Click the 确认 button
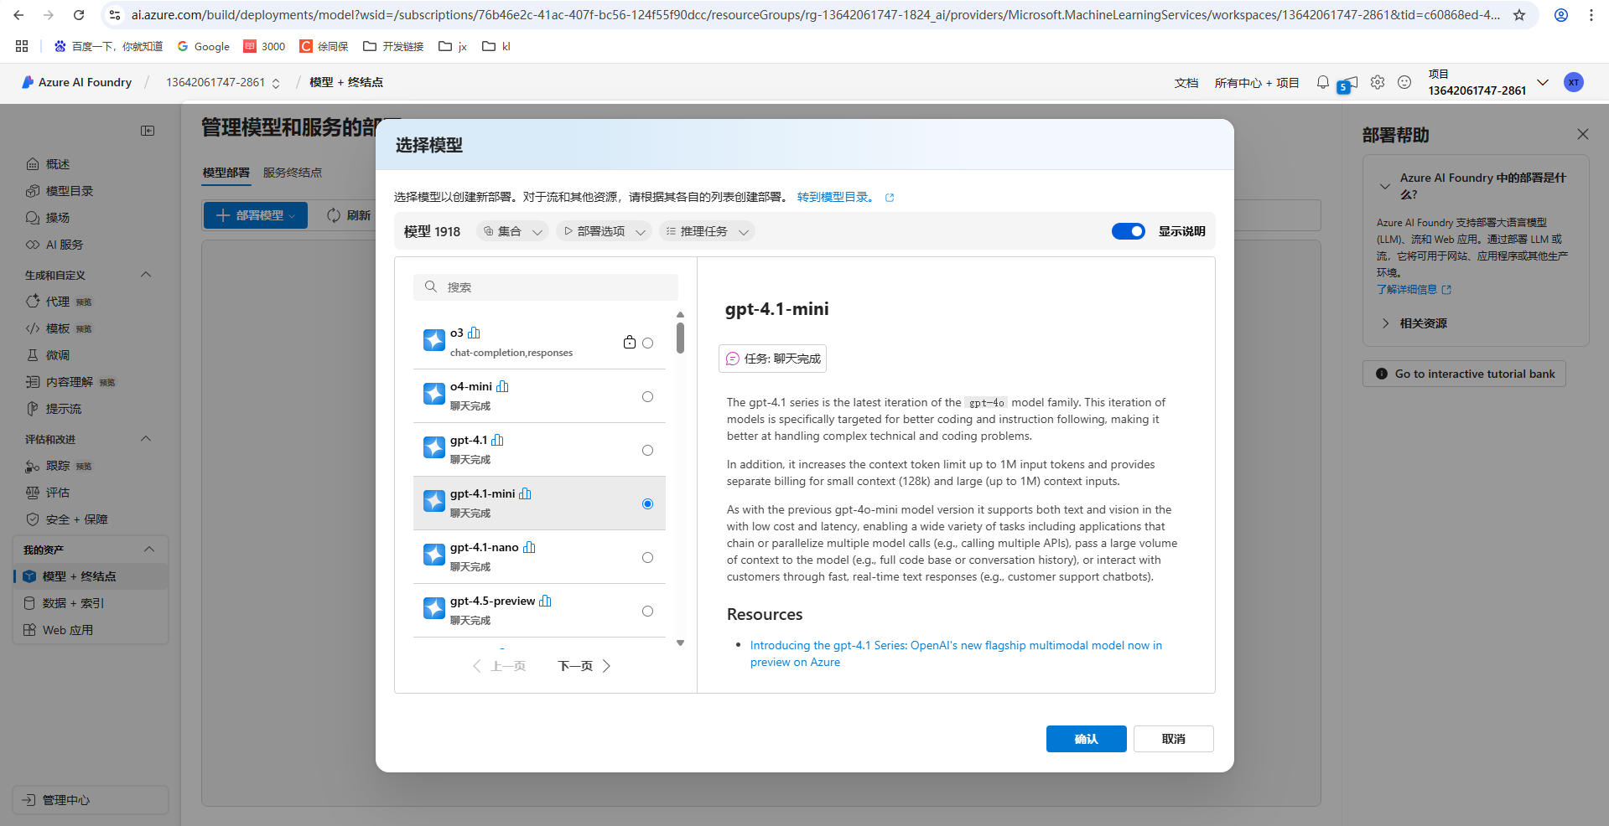1609x826 pixels. (1086, 739)
